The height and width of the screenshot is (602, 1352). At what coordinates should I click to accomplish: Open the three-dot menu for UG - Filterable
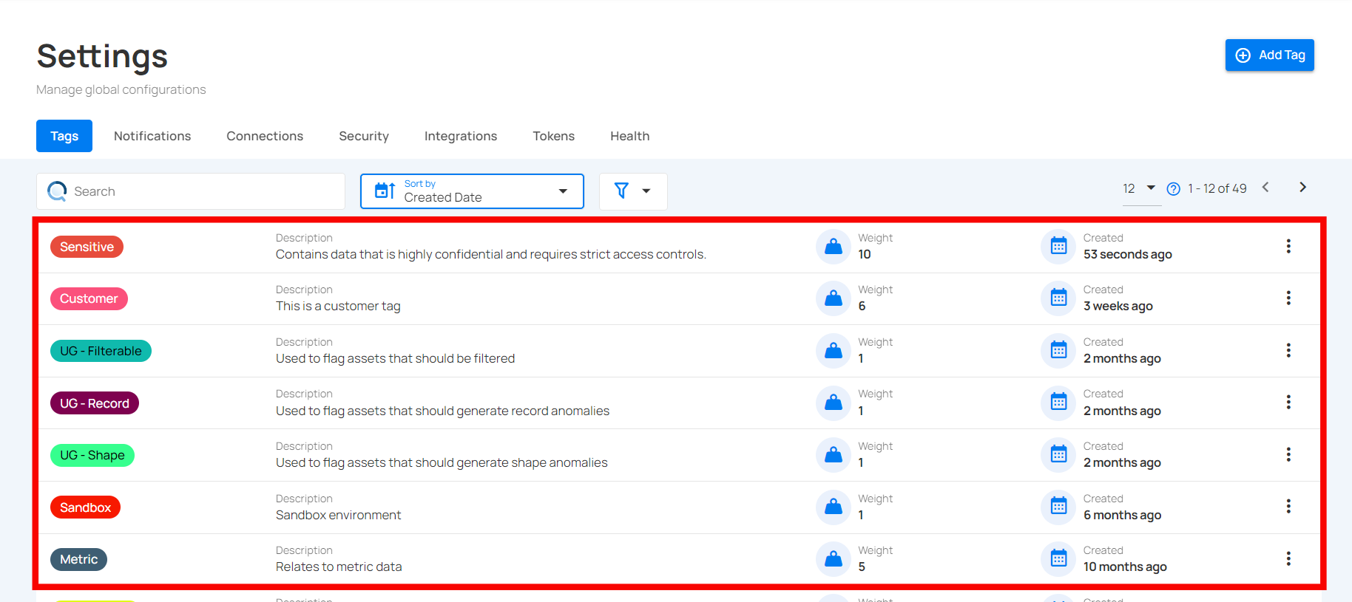(1288, 350)
